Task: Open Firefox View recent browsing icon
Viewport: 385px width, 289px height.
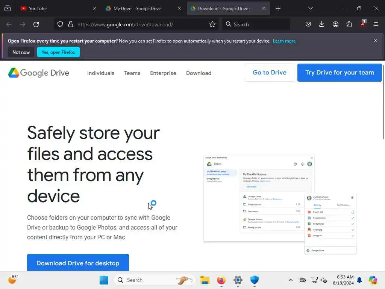Action: pos(8,9)
